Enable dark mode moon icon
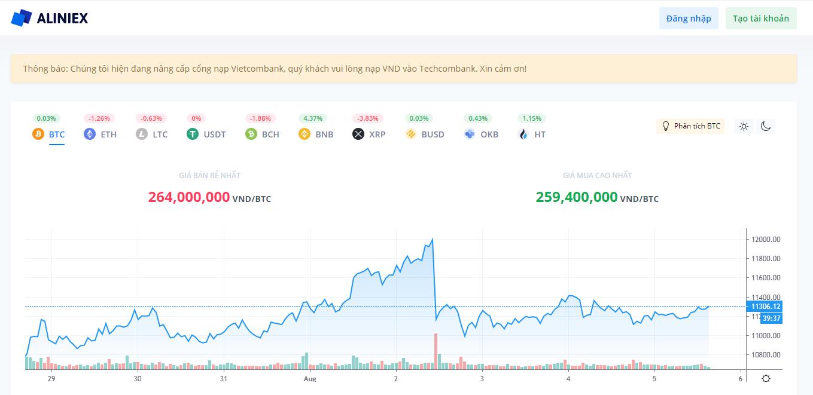 pyautogui.click(x=766, y=126)
